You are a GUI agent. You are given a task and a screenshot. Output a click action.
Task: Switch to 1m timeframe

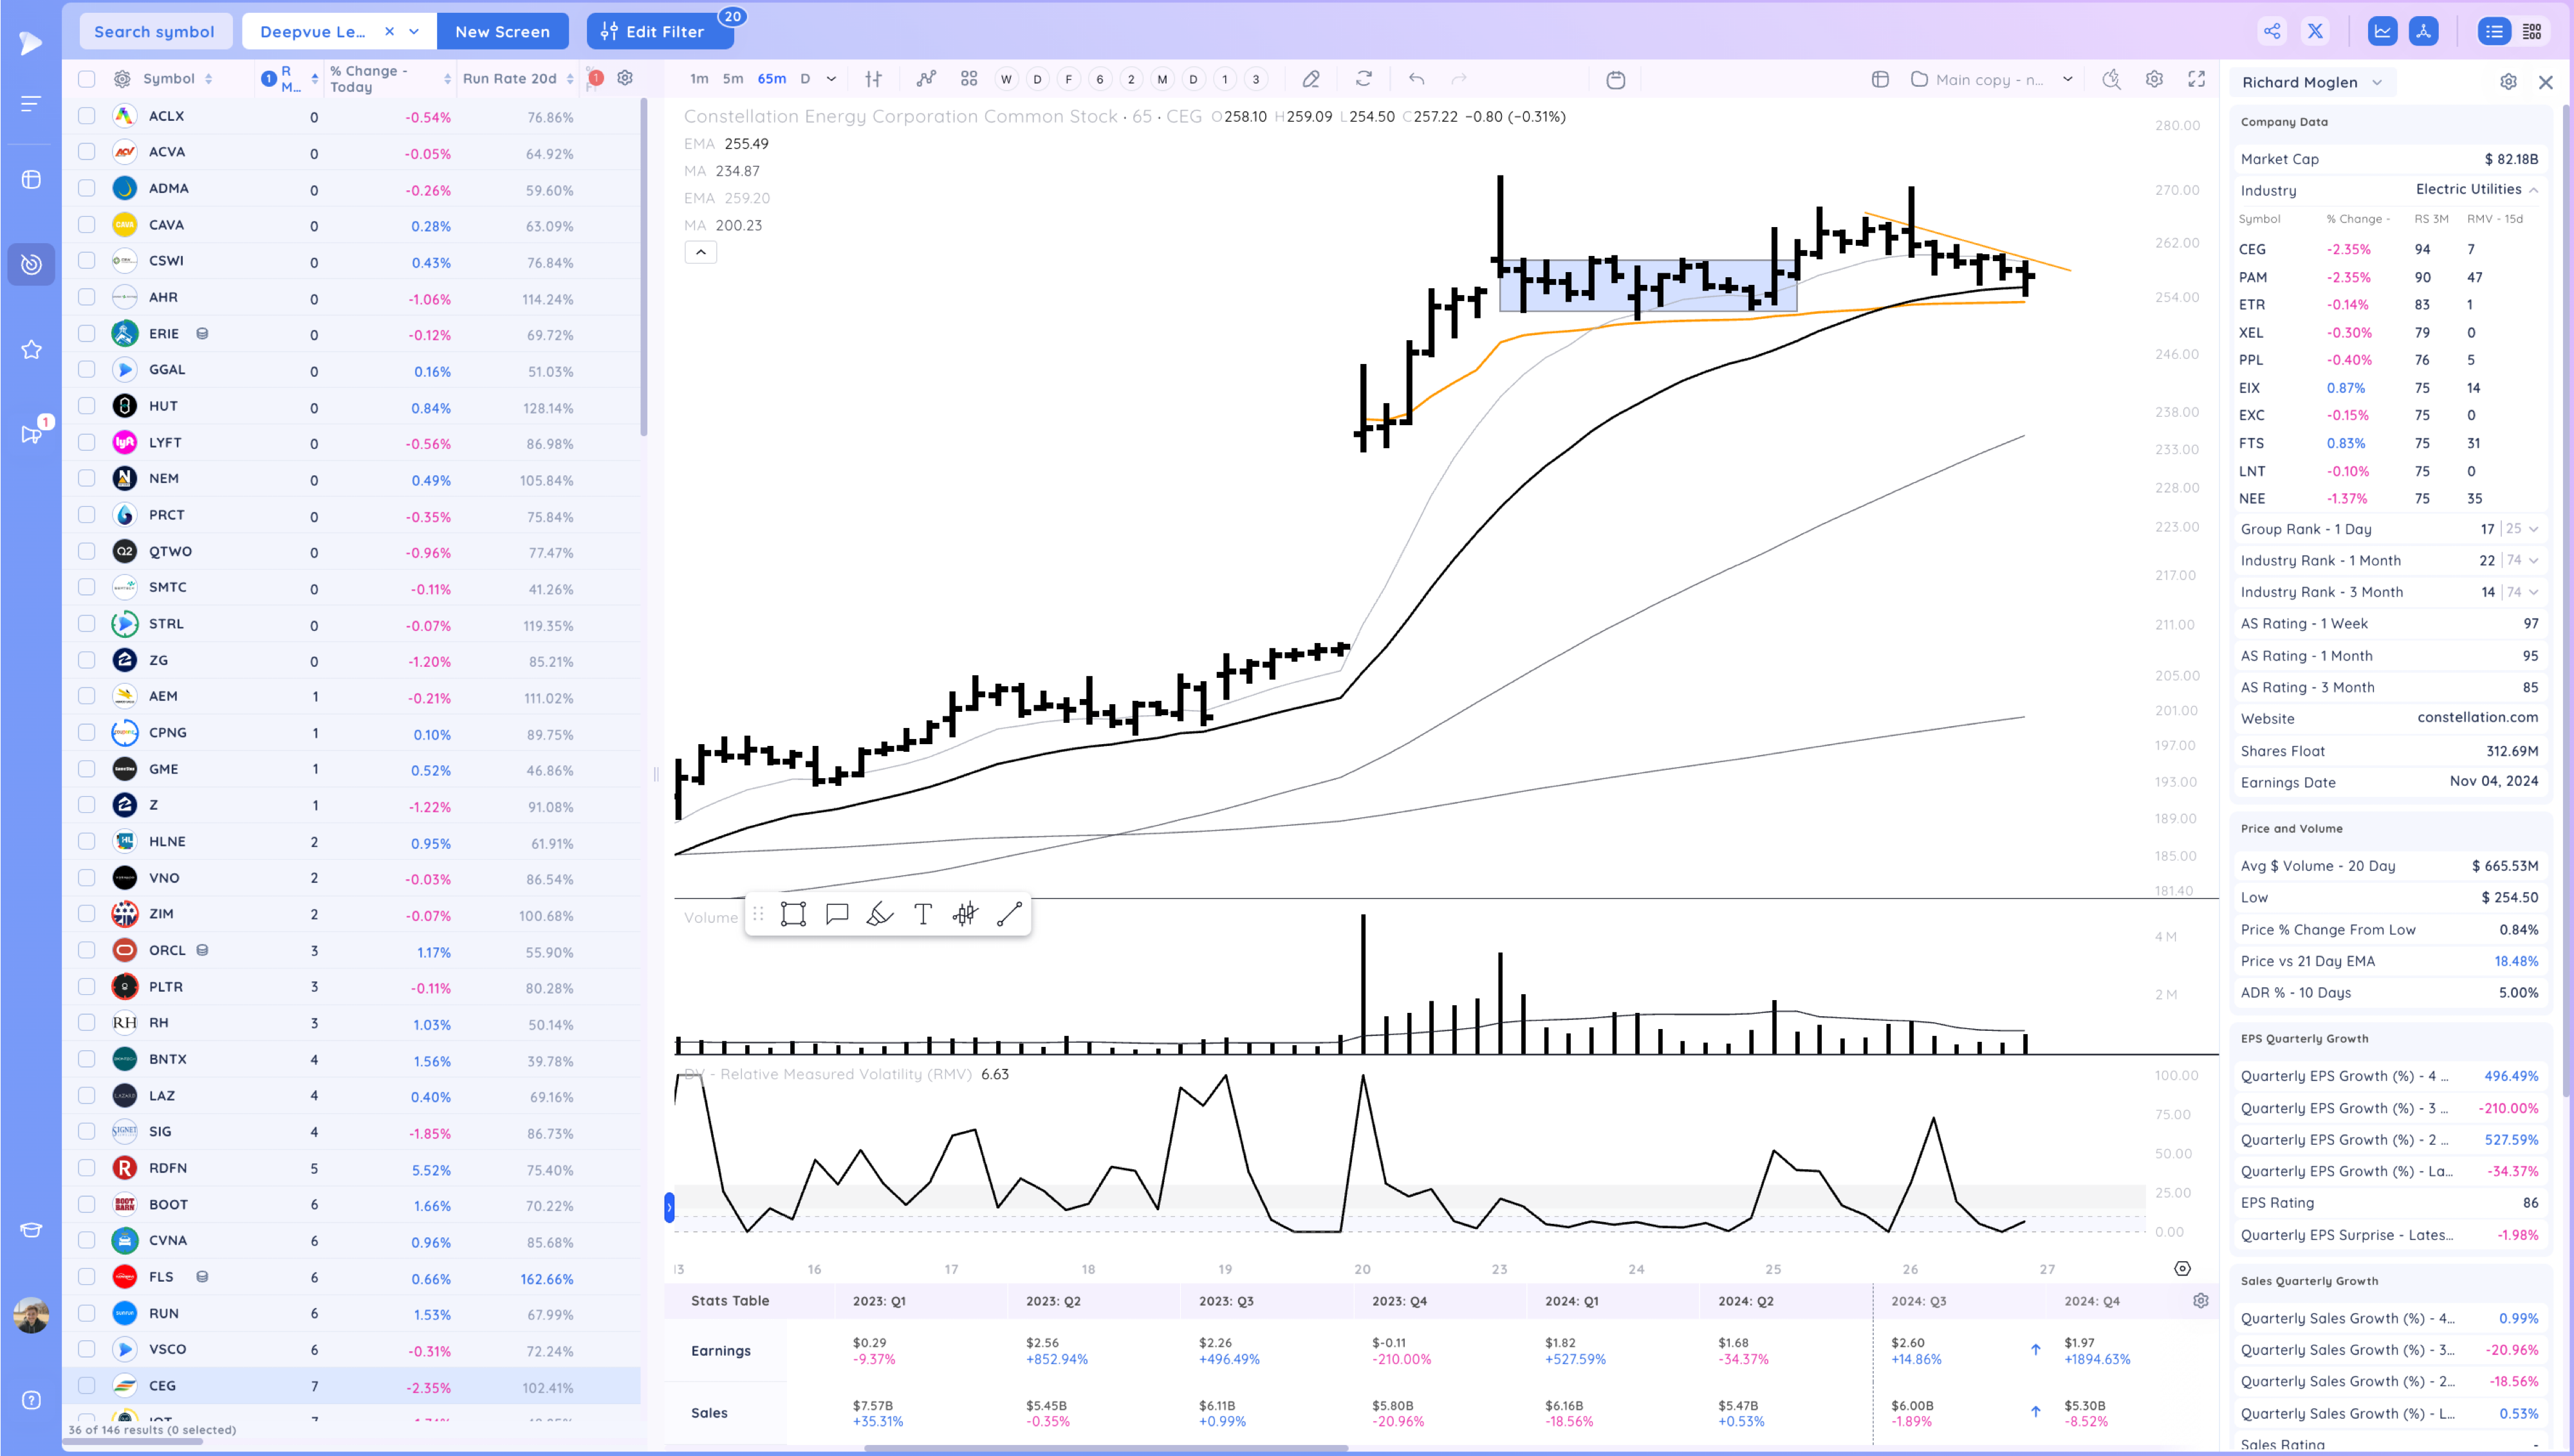[x=699, y=79]
